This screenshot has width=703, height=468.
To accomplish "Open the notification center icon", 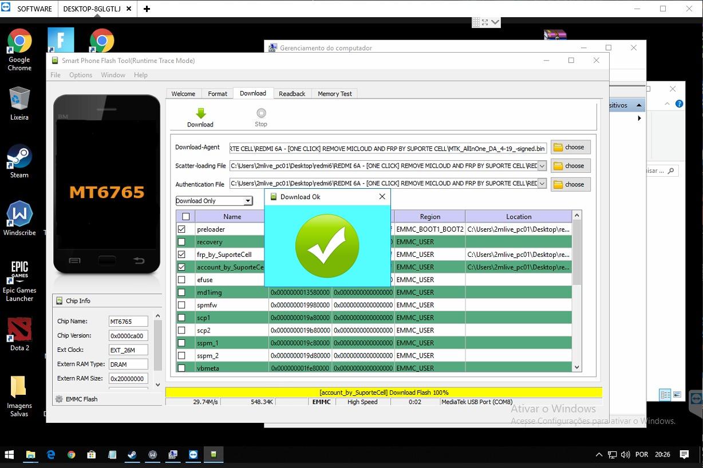I will pyautogui.click(x=684, y=455).
